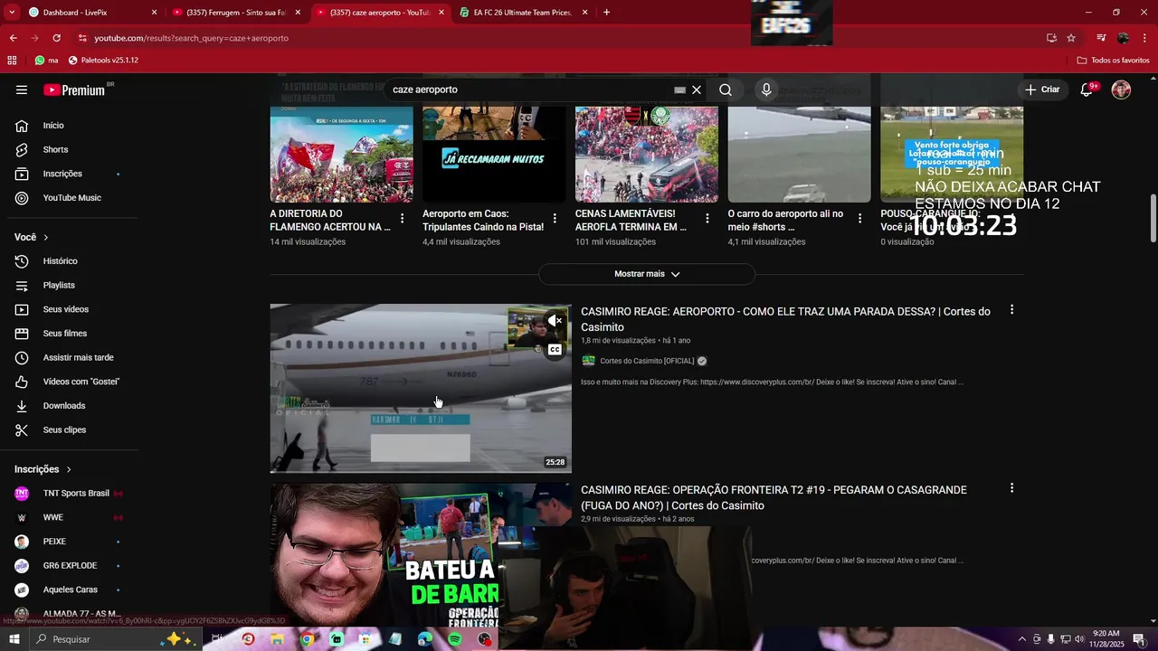The height and width of the screenshot is (651, 1158).
Task: Switch to Dashboard - LivePix tab
Action: pos(90,13)
